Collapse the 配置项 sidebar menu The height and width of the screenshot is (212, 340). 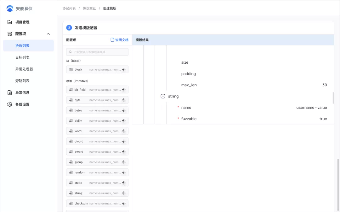pos(48,34)
